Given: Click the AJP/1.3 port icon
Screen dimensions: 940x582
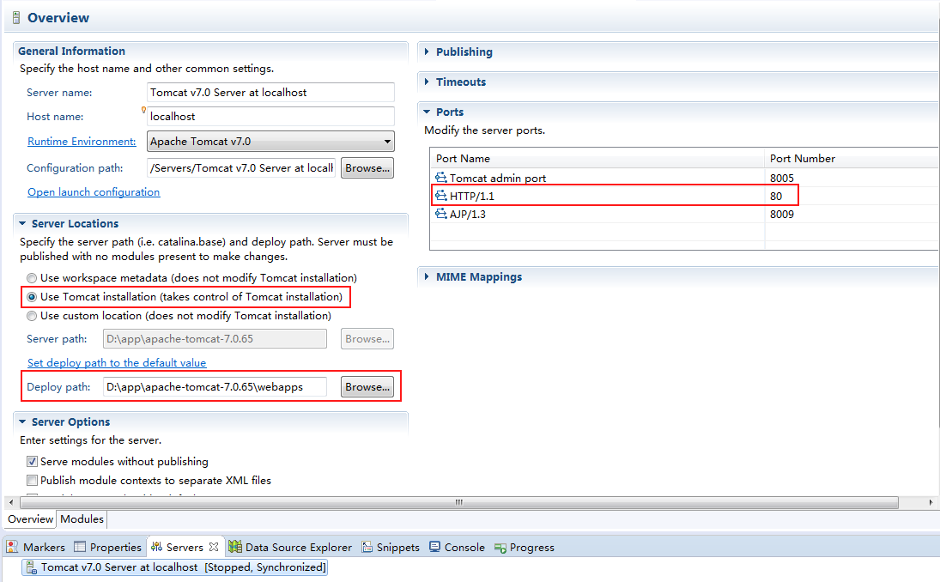Looking at the screenshot, I should tap(441, 214).
